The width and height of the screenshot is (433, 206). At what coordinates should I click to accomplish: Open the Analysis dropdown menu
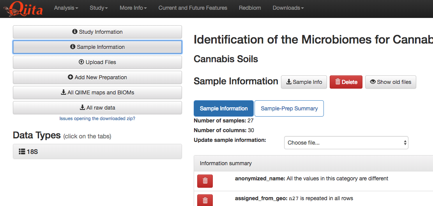click(x=66, y=8)
